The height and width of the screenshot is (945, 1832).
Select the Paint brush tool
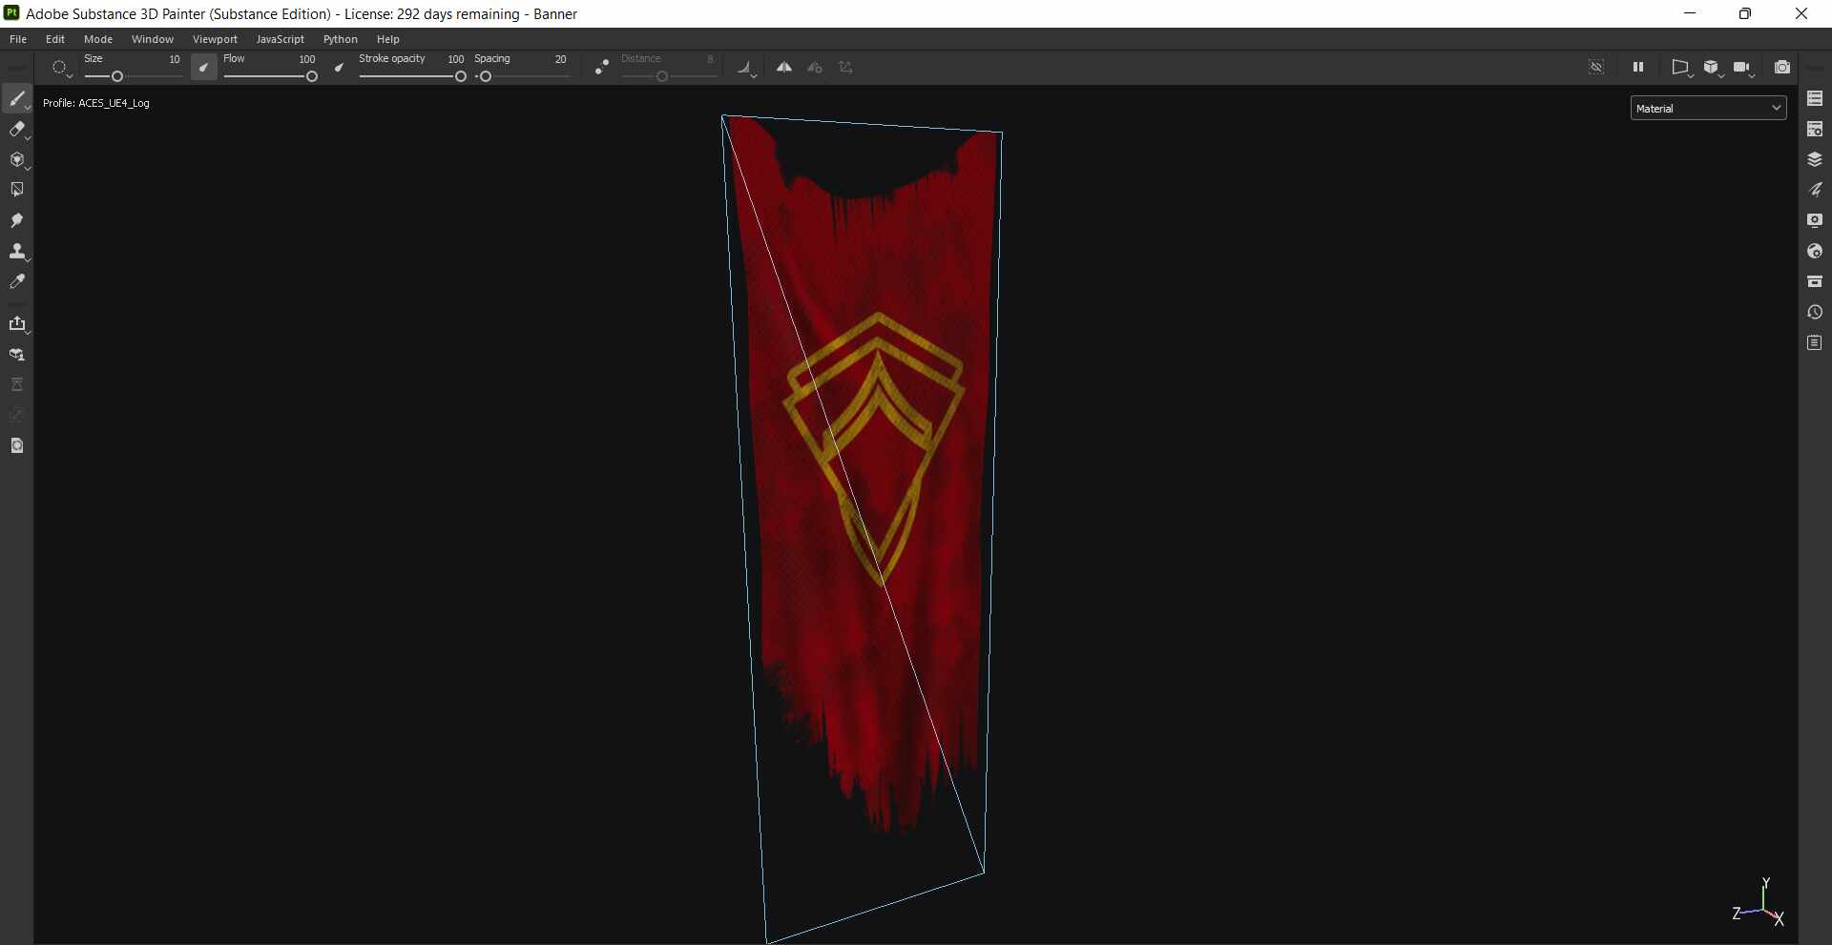[x=17, y=99]
